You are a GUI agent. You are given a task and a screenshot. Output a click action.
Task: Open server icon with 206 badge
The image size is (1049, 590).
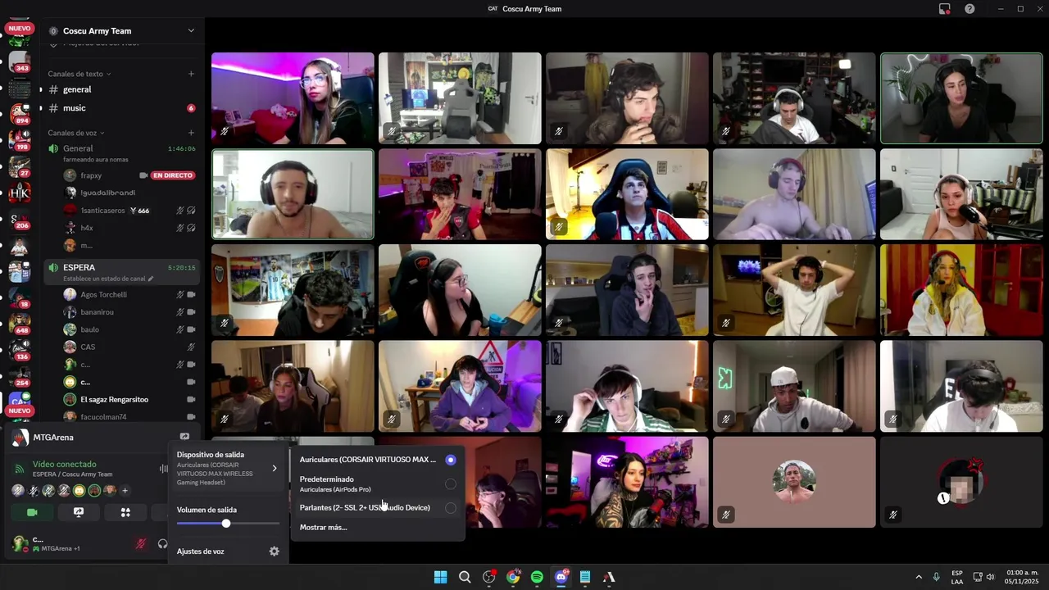(20, 220)
